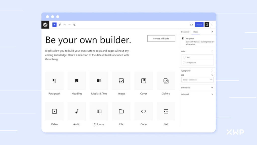The height and width of the screenshot is (145, 257).
Task: Select the Tools pencil icon
Action: click(x=60, y=25)
